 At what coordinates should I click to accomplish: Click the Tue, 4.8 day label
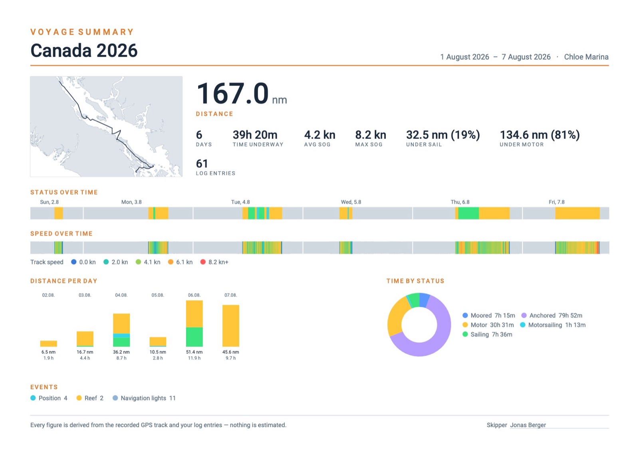pos(240,202)
